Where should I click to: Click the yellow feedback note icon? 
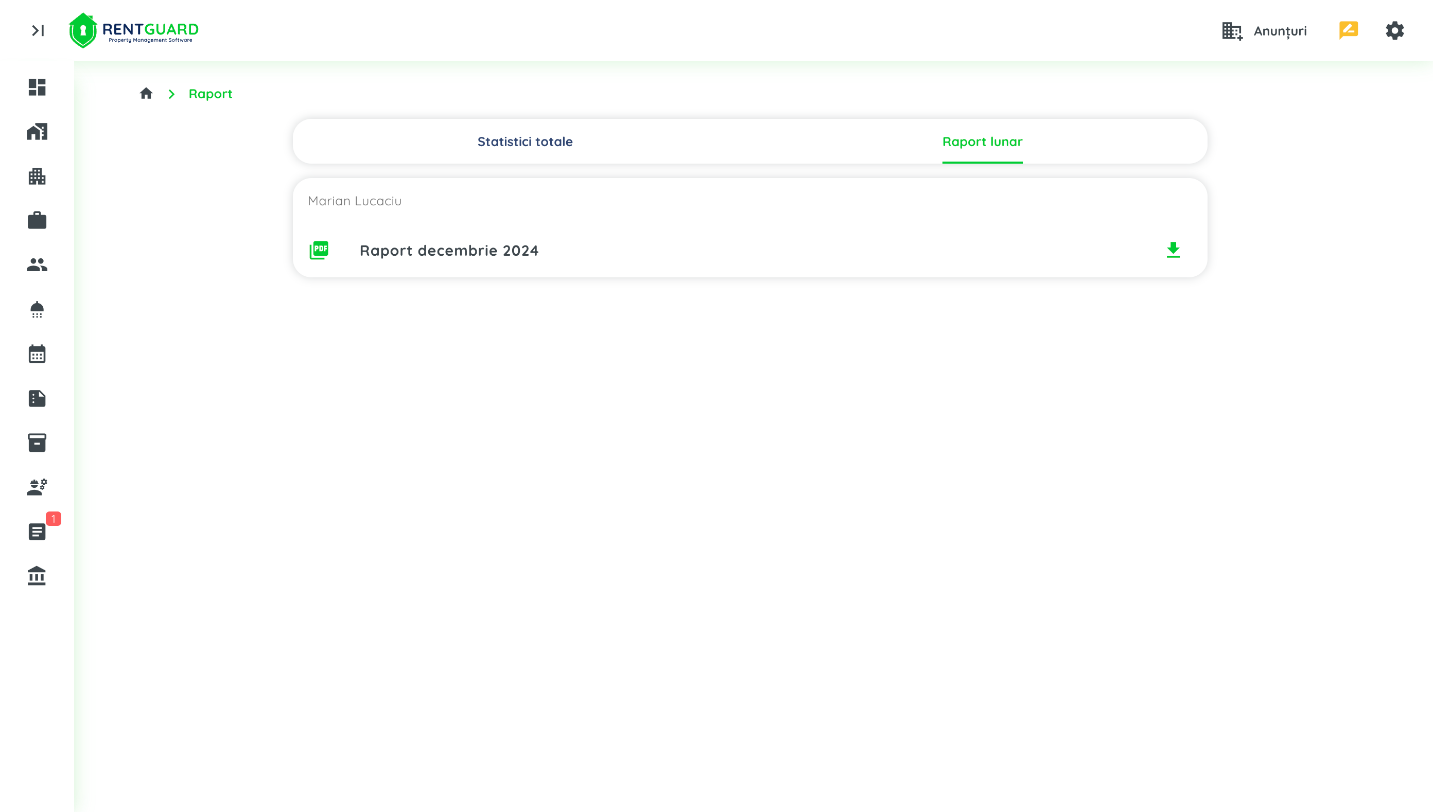[1348, 31]
